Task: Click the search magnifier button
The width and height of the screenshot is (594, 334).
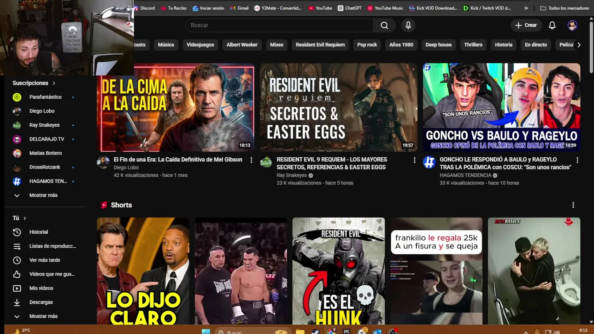Action: pos(384,25)
